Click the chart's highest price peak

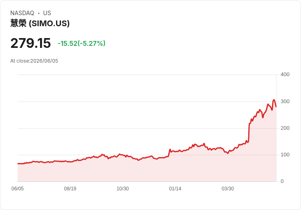pos(274,100)
